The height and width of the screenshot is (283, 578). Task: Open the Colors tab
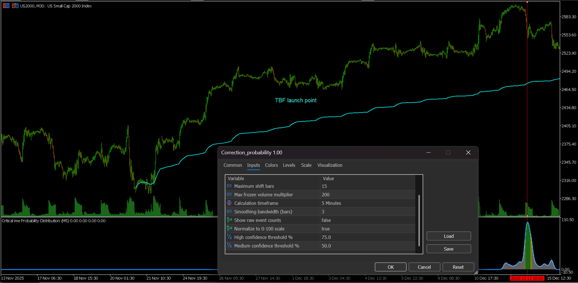272,165
